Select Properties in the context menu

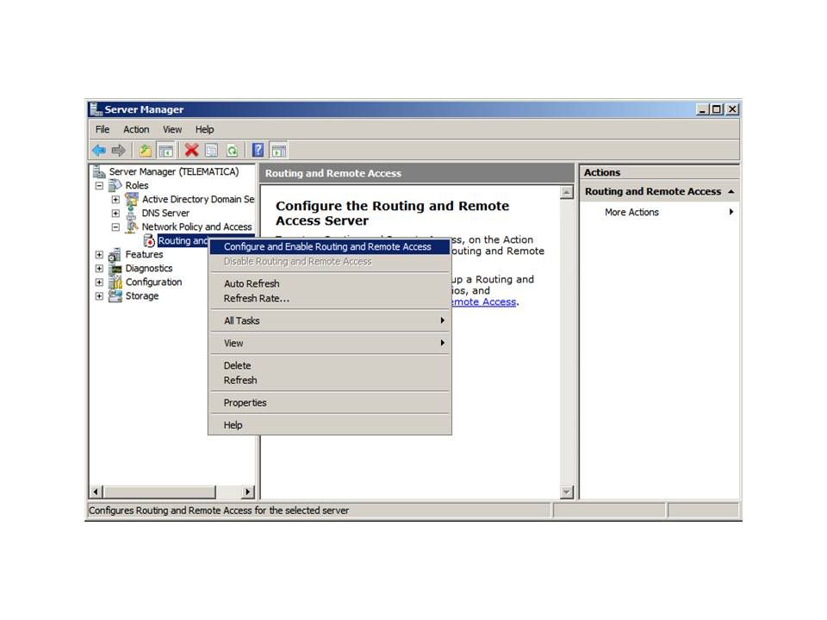pyautogui.click(x=246, y=403)
